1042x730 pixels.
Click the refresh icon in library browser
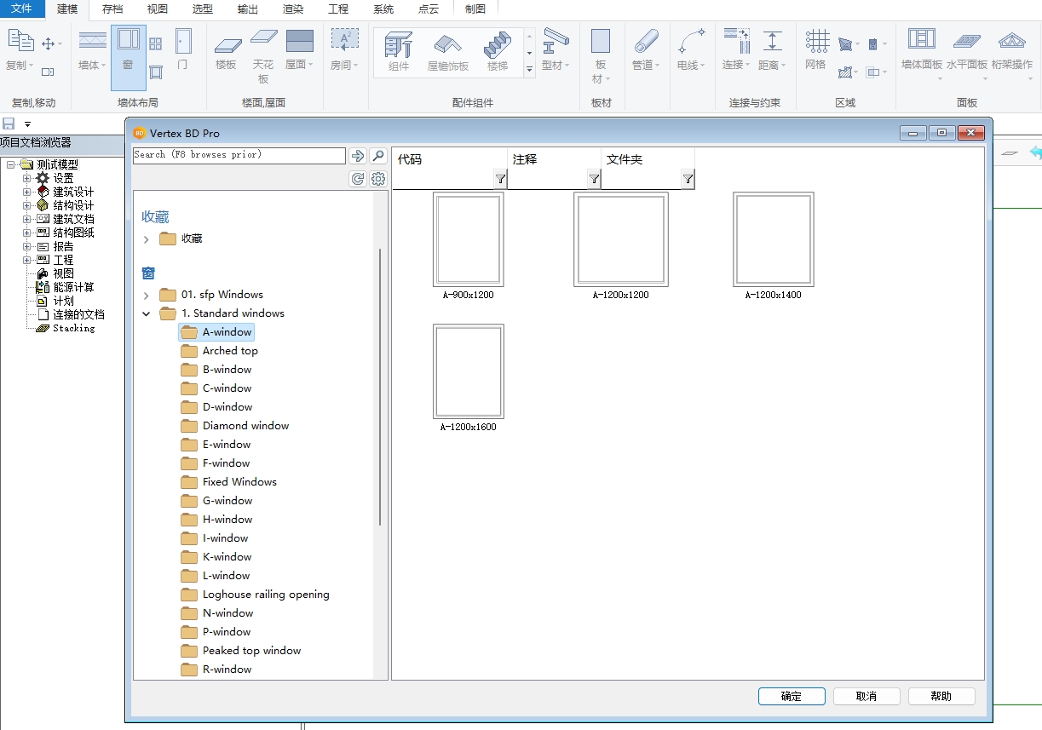coord(358,179)
